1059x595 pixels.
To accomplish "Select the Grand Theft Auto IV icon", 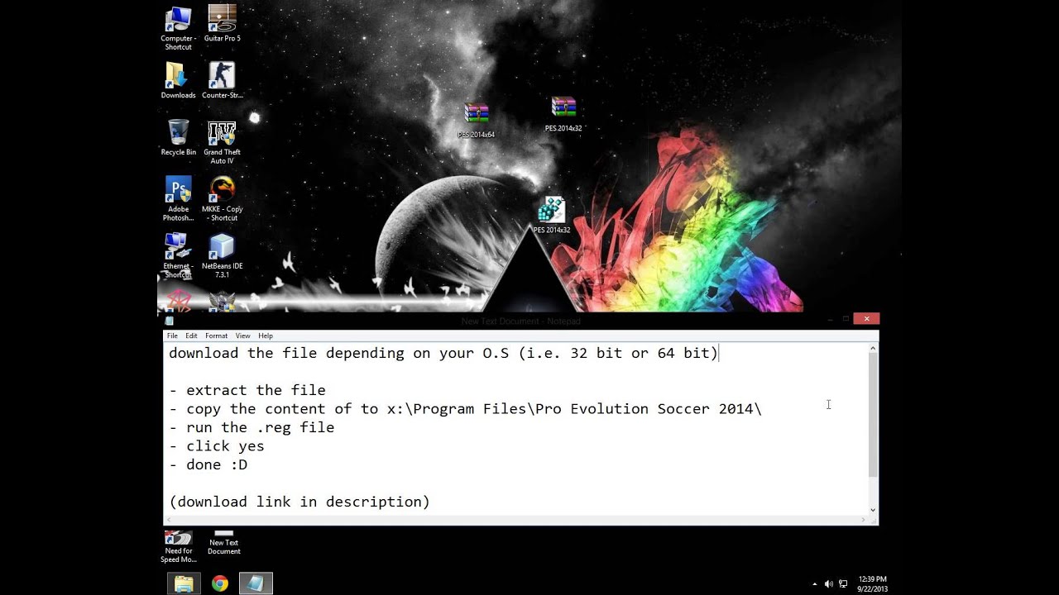I will tap(222, 141).
